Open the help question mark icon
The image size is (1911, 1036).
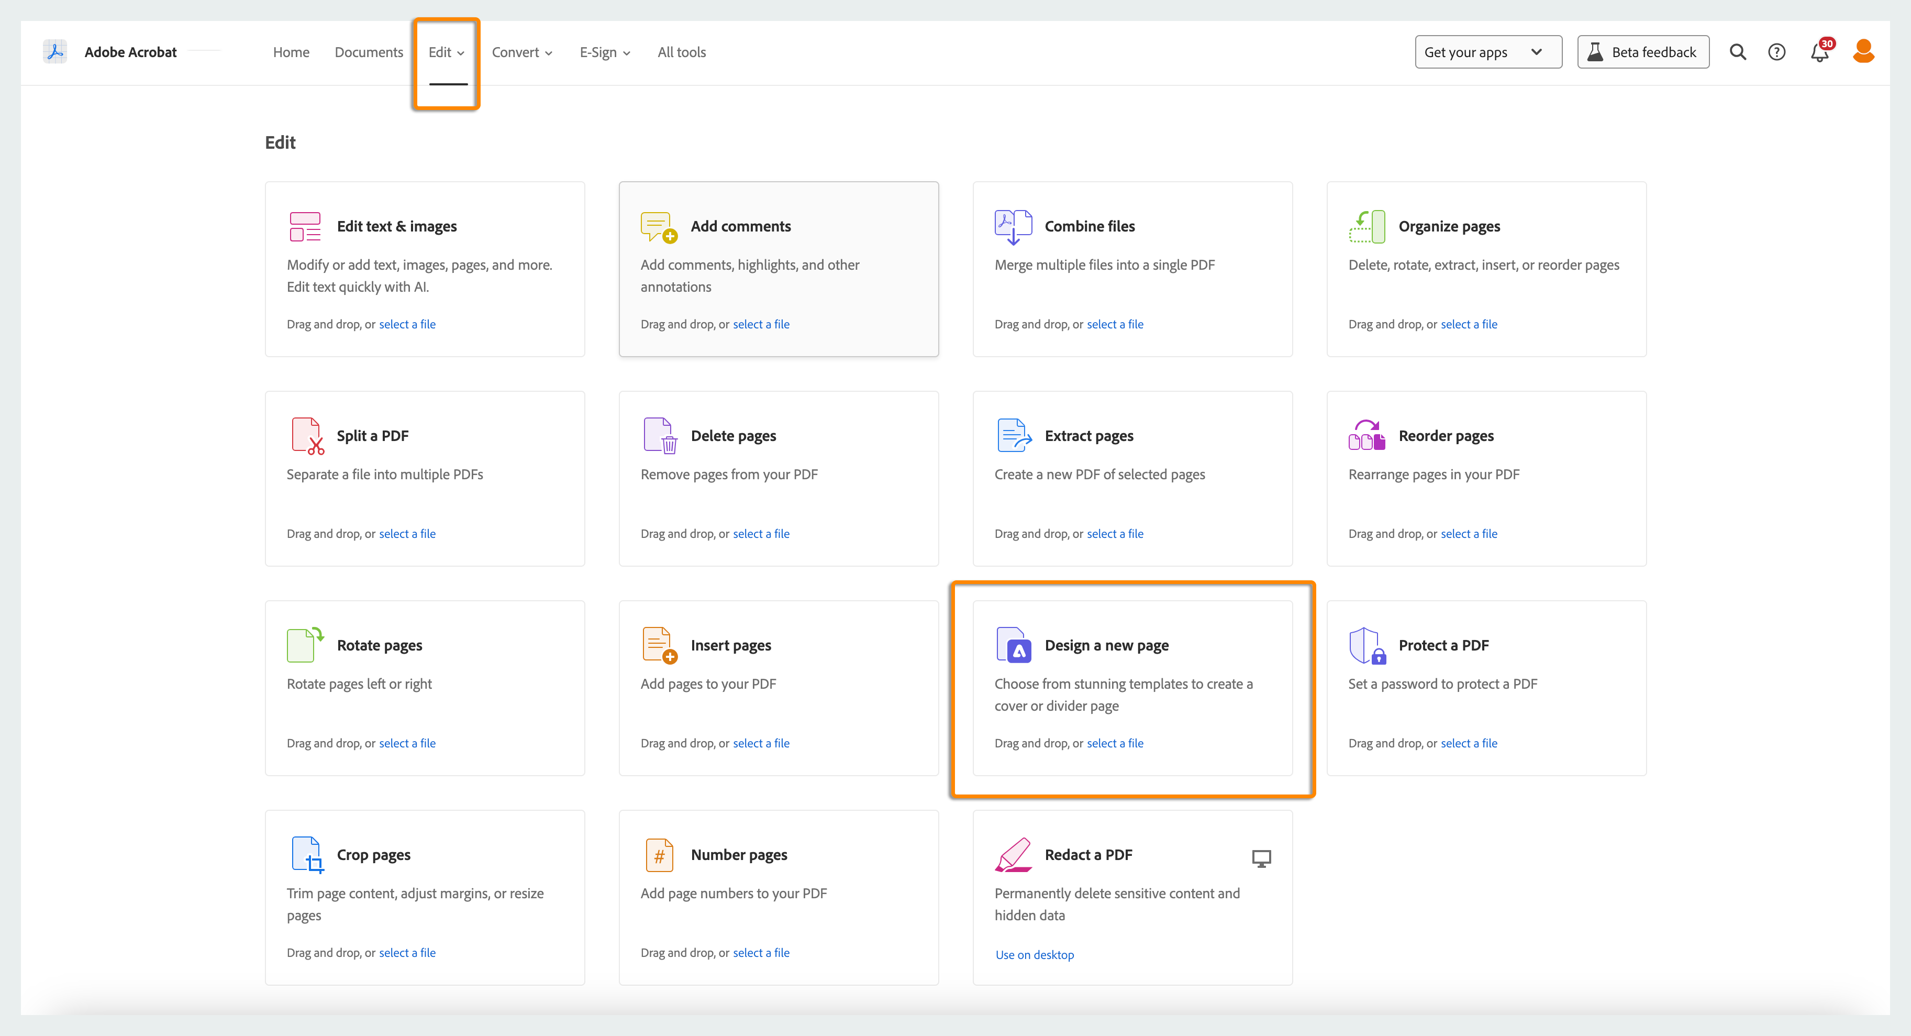click(x=1777, y=52)
